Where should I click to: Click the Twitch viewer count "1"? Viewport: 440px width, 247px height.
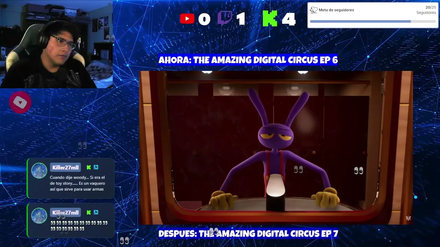241,19
